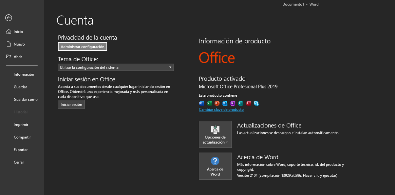Click the Privacidad de la cuenta heading
Viewport: 395px width, 195px height.
point(87,37)
